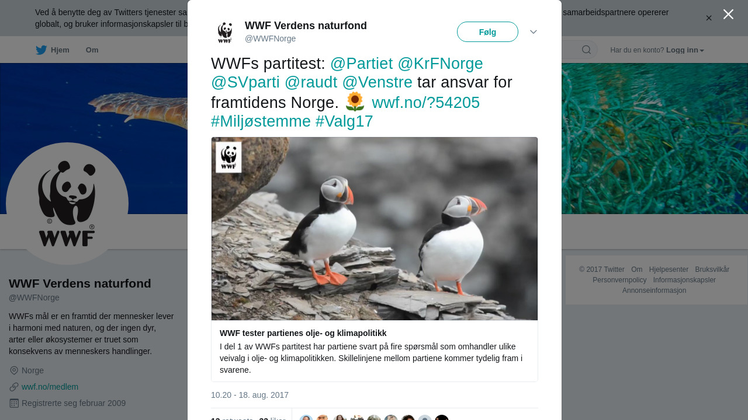The image size is (748, 420).
Task: Open the #Valg17 hashtag
Action: click(x=344, y=121)
